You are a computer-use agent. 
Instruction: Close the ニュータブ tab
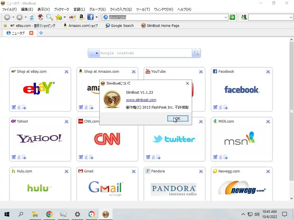coord(31,33)
